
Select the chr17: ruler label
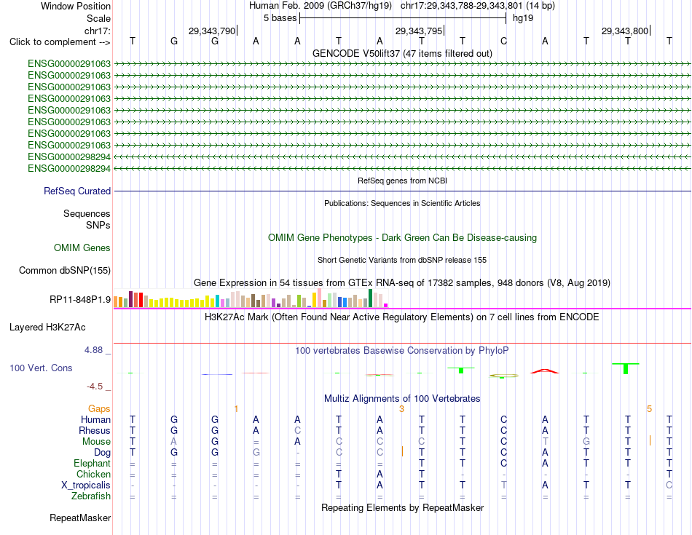click(x=98, y=31)
